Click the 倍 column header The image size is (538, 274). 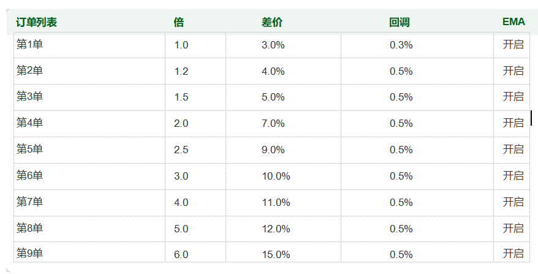(179, 22)
